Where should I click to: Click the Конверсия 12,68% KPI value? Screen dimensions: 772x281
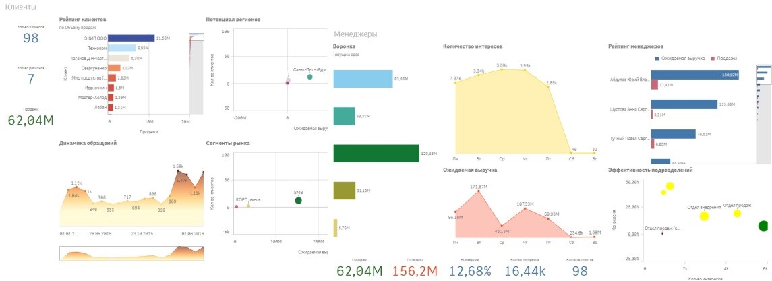471,271
